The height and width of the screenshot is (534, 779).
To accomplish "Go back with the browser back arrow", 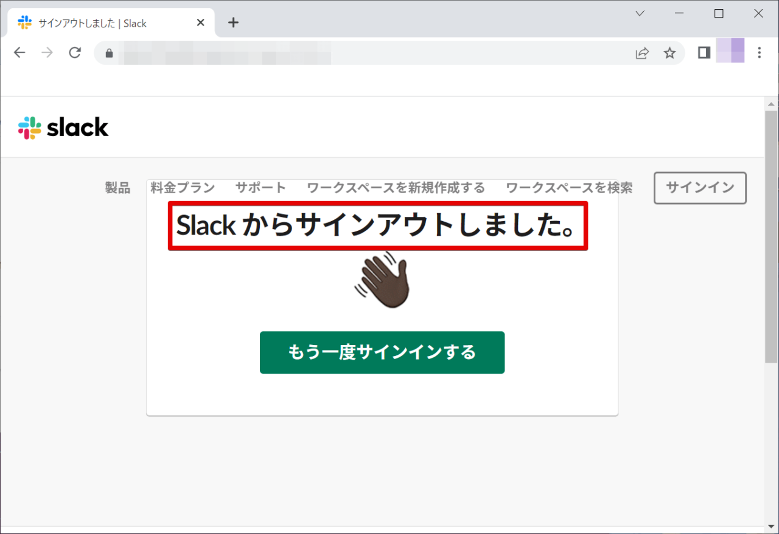I will pos(19,53).
